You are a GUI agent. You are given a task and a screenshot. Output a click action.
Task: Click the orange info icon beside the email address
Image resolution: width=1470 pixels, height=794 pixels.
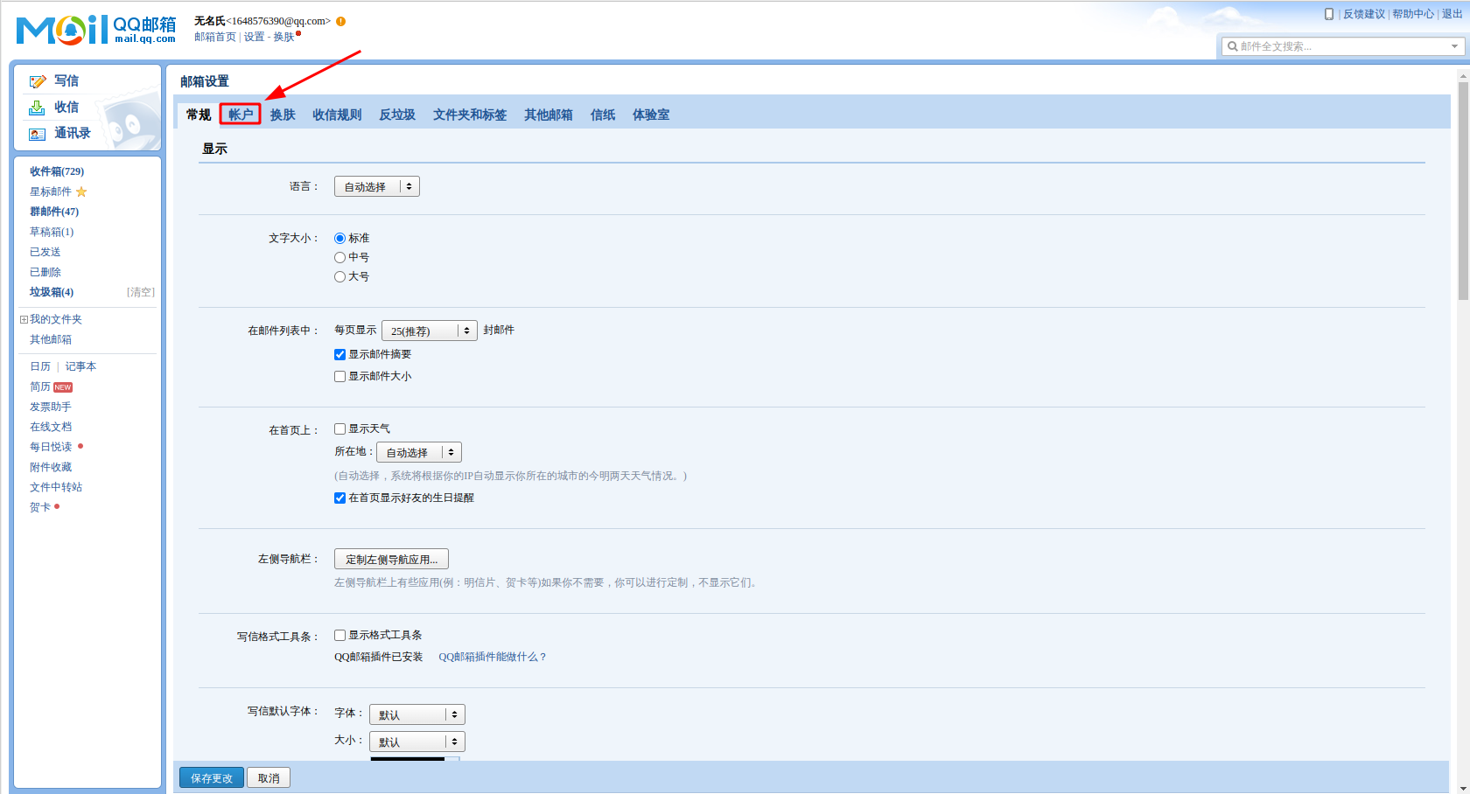click(340, 20)
